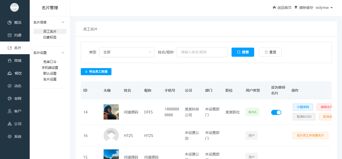Screen dimensions: 342x159
Task: Click the 动态 compass icon in sidebar
Action: point(10,86)
